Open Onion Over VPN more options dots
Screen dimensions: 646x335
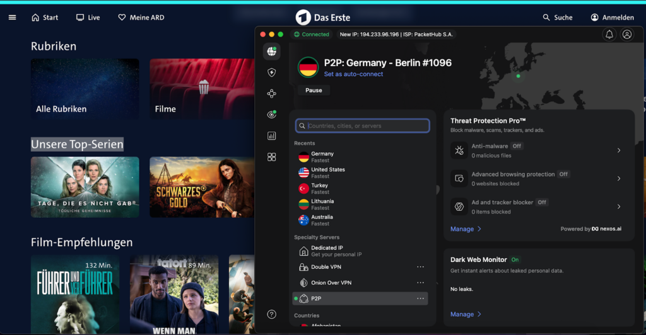(x=420, y=283)
